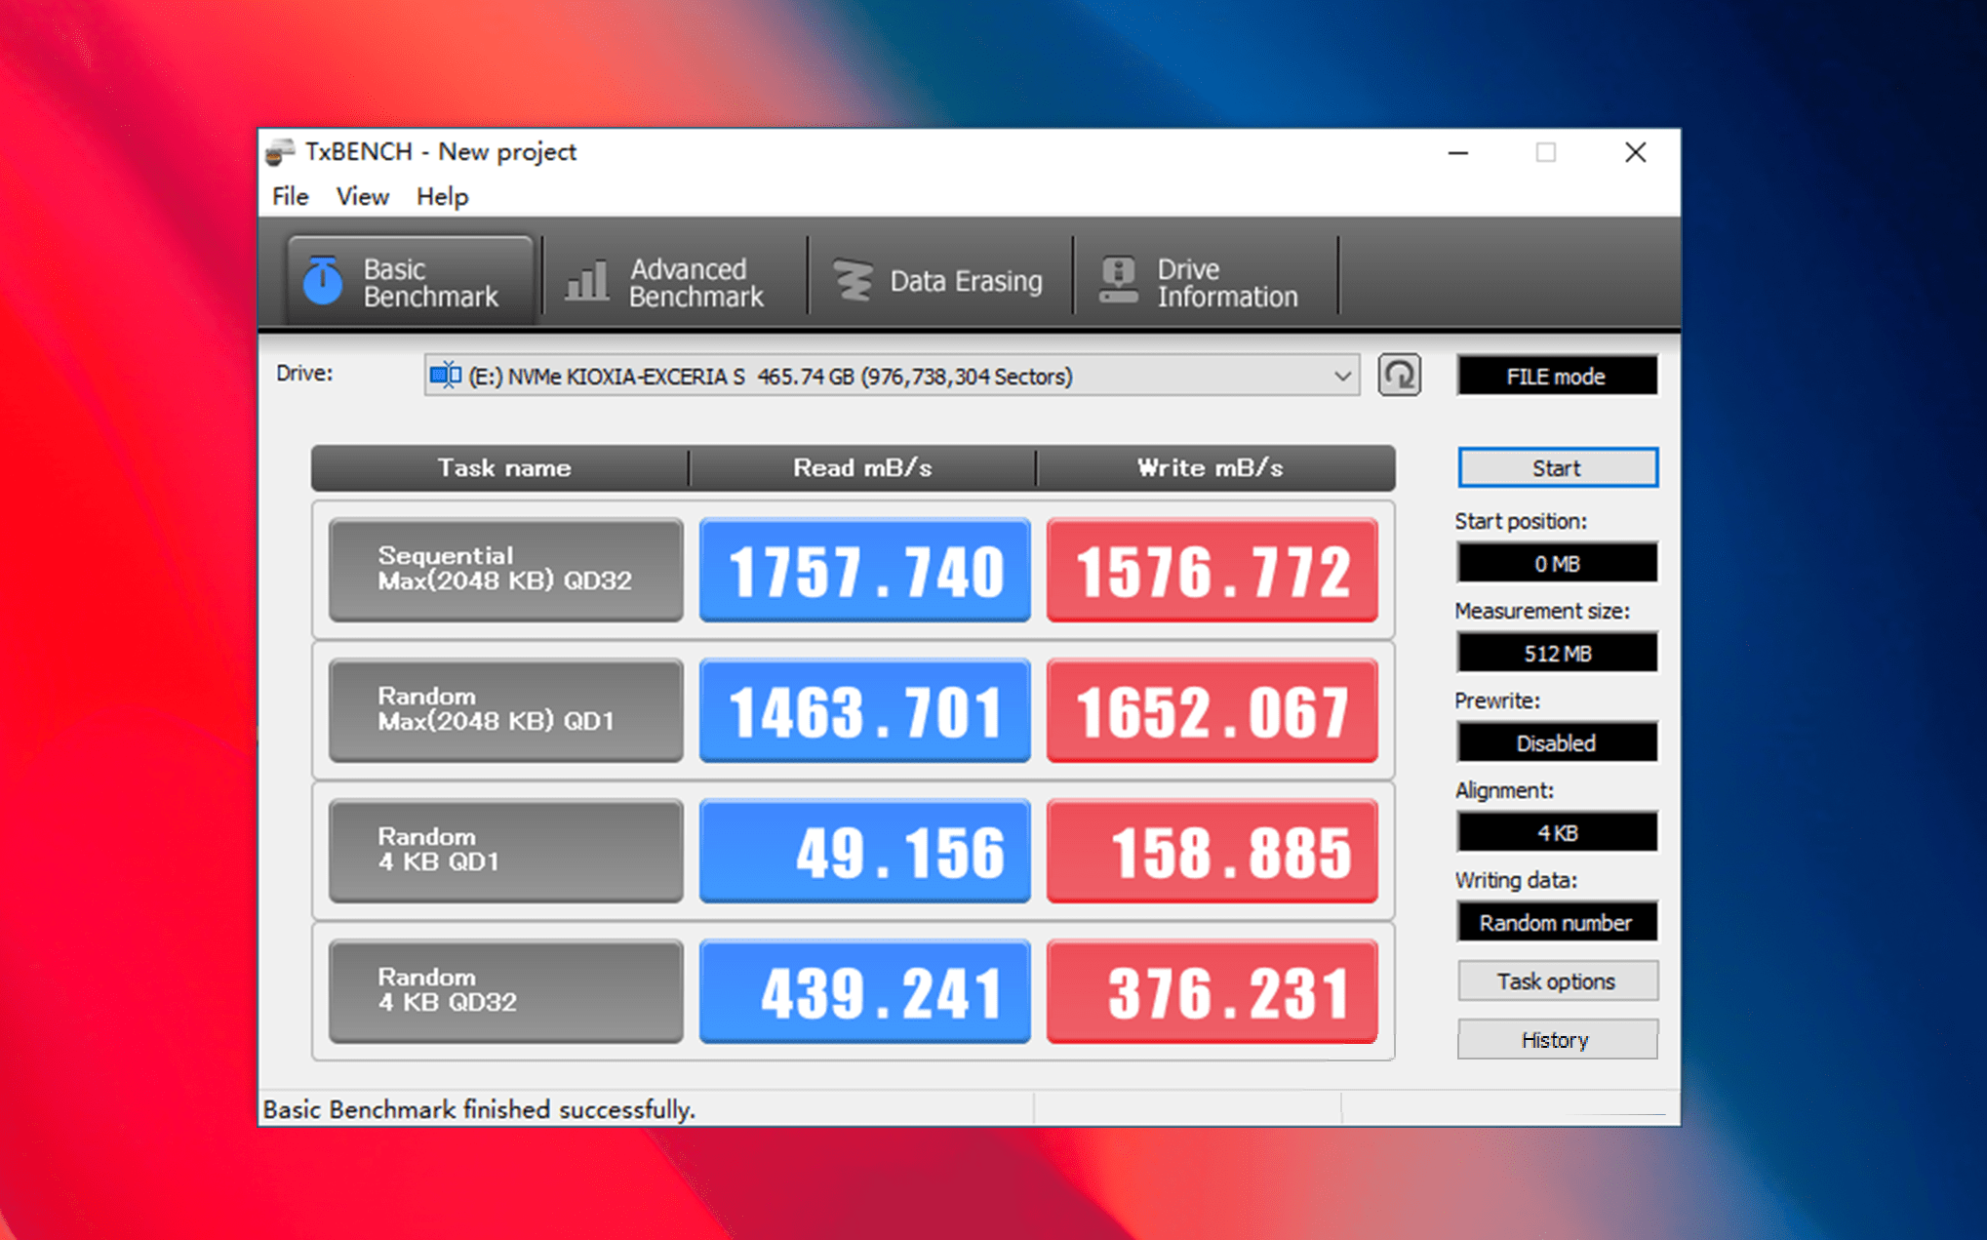Click the Random 4 KB QD1 task button

coord(505,850)
